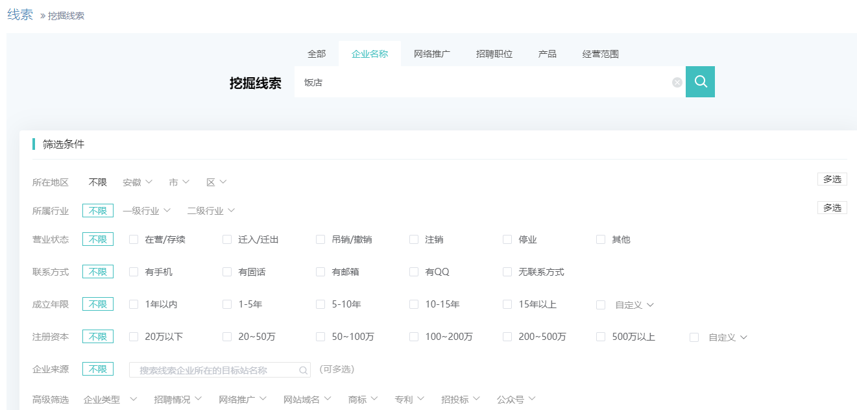Tick the 500万以上 checkbox

[601, 337]
